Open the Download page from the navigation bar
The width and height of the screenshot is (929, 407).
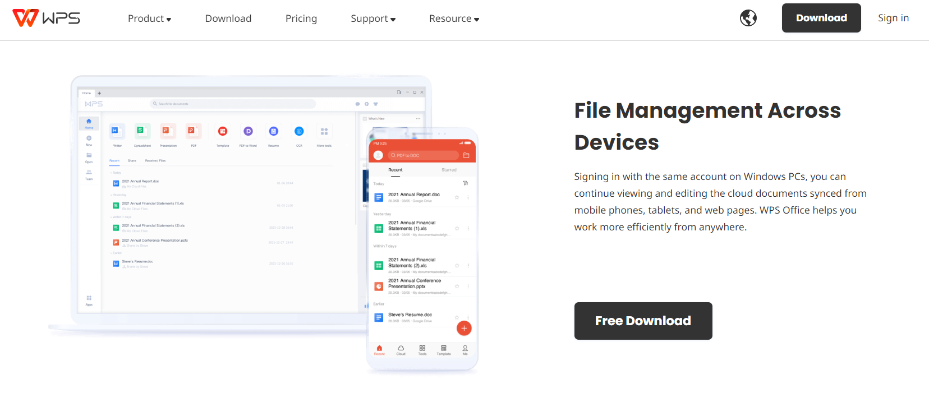click(228, 18)
